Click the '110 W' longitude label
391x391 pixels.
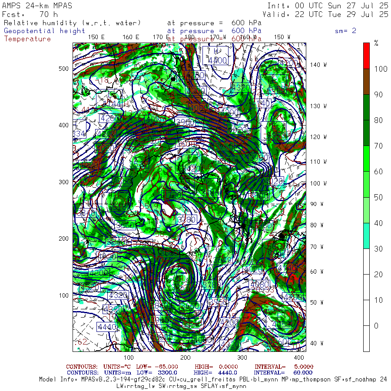[x=318, y=162]
